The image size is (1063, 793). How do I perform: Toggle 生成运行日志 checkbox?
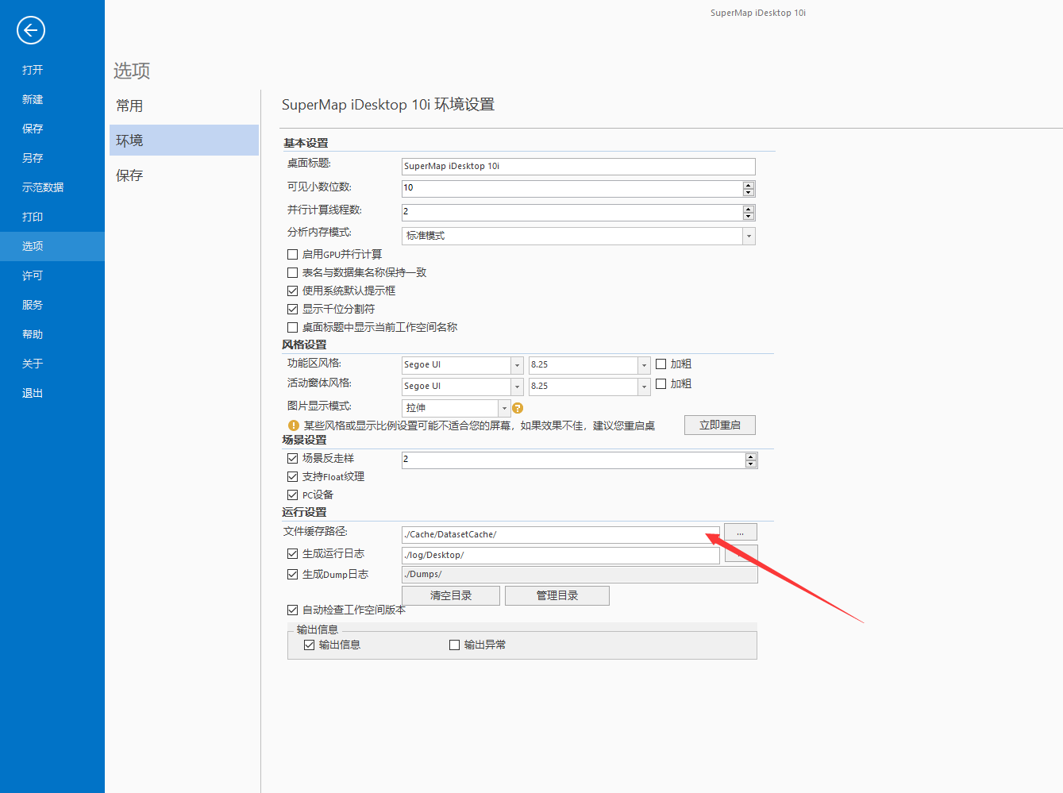point(292,554)
